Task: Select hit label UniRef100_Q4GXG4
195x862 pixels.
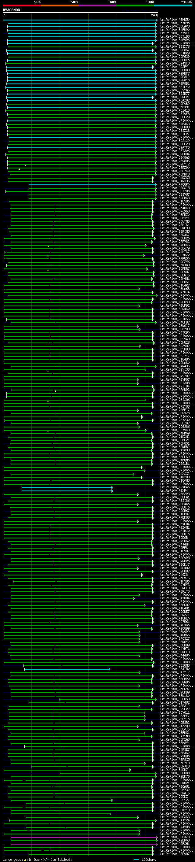Action: point(175,575)
